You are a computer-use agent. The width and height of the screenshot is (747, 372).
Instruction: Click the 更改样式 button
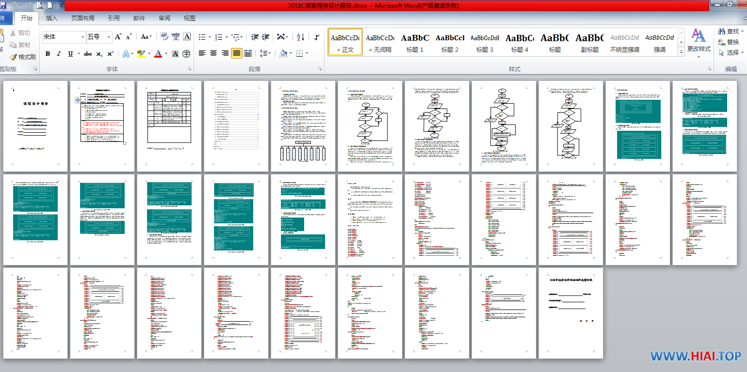click(x=698, y=42)
